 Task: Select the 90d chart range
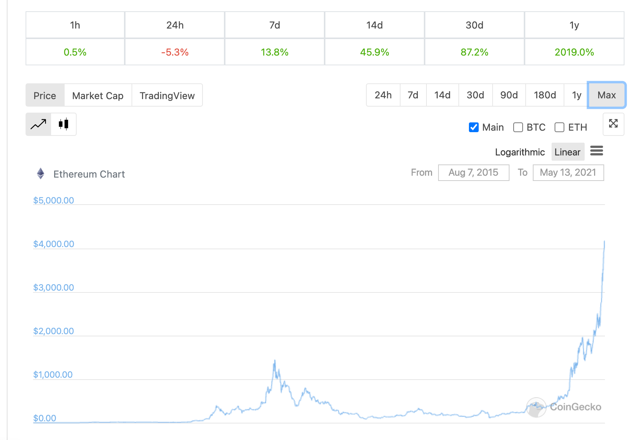(x=509, y=95)
